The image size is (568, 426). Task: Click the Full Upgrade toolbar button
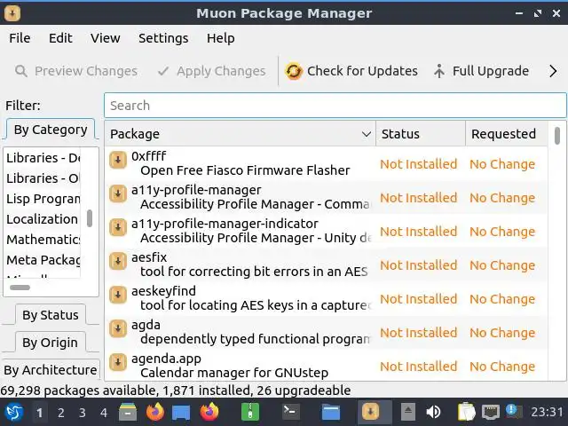coord(480,71)
